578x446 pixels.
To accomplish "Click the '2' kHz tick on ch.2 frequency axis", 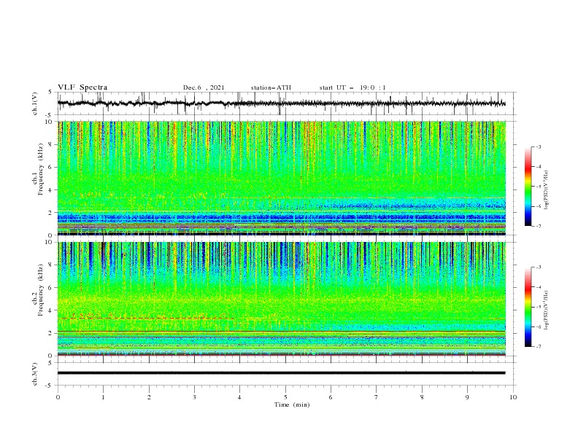I will pyautogui.click(x=51, y=333).
